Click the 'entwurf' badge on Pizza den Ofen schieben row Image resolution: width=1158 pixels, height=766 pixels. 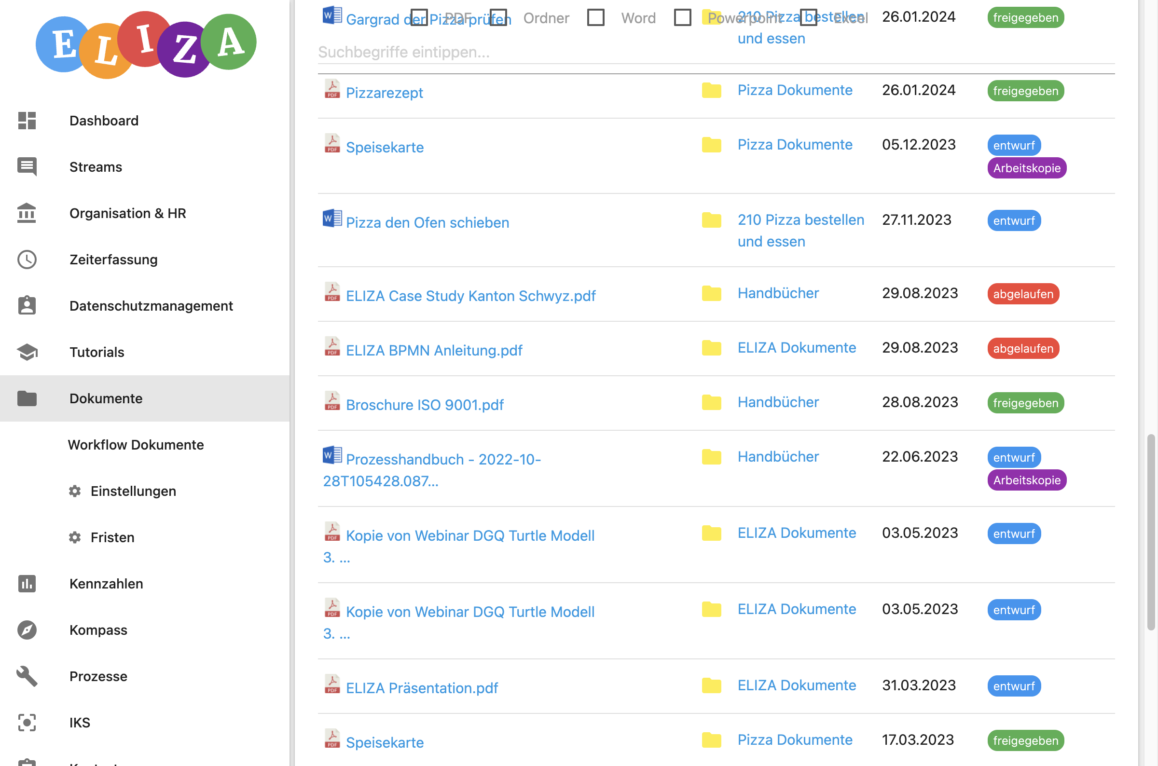[1014, 221]
